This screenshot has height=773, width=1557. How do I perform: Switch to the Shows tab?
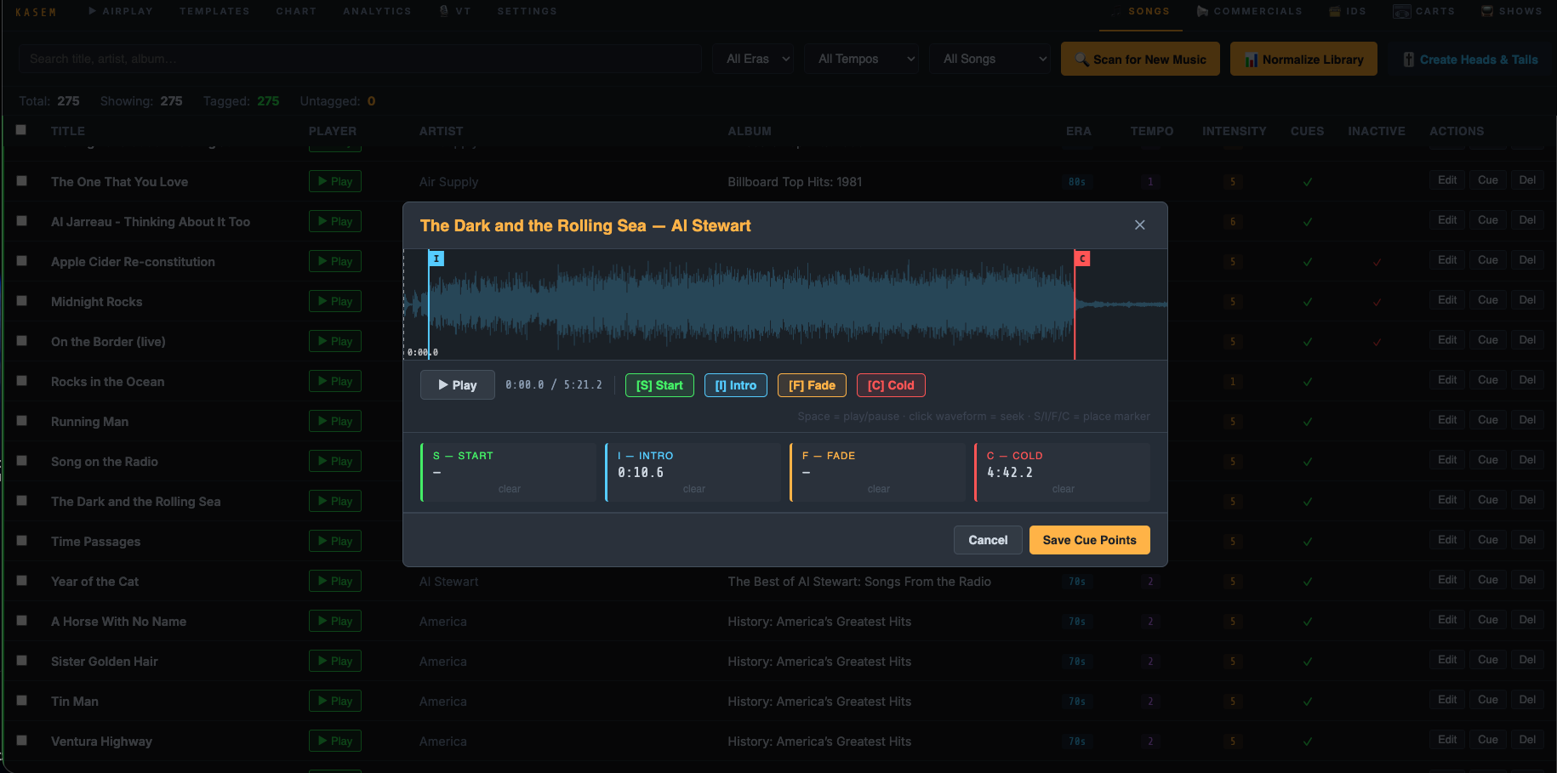point(1512,11)
